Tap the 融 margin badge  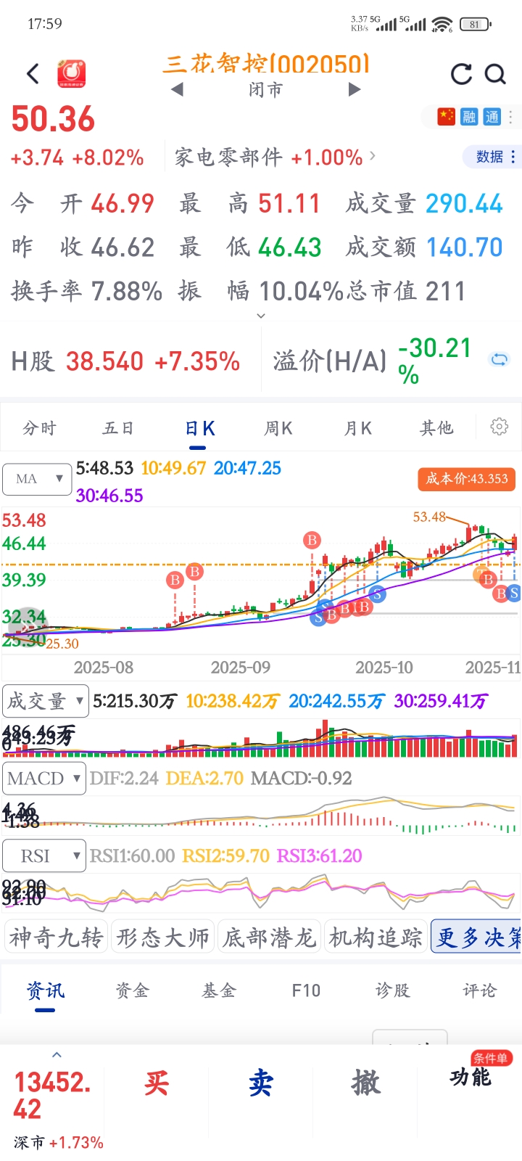(x=469, y=116)
